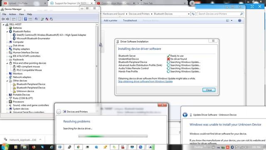The image size is (266, 150).
Task: Open the Start menu orb
Action: coord(5,147)
